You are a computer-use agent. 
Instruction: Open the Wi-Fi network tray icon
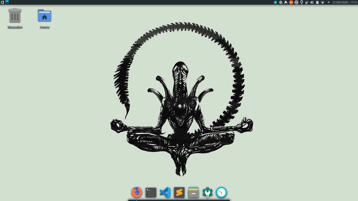click(323, 3)
